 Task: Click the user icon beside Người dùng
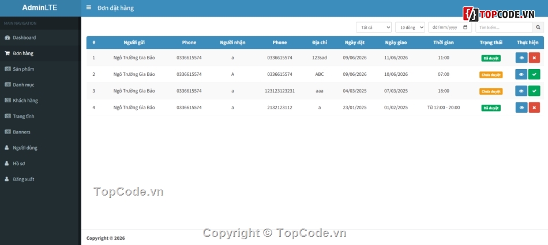pos(7,148)
